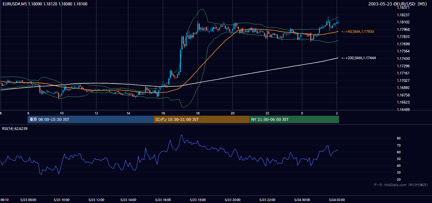This screenshot has height=203, width=432.
Task: Click hour 16 on price chart time axis
Action: [163, 113]
